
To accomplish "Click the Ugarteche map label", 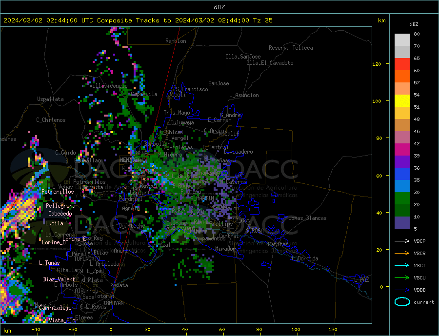I will point(132,226).
